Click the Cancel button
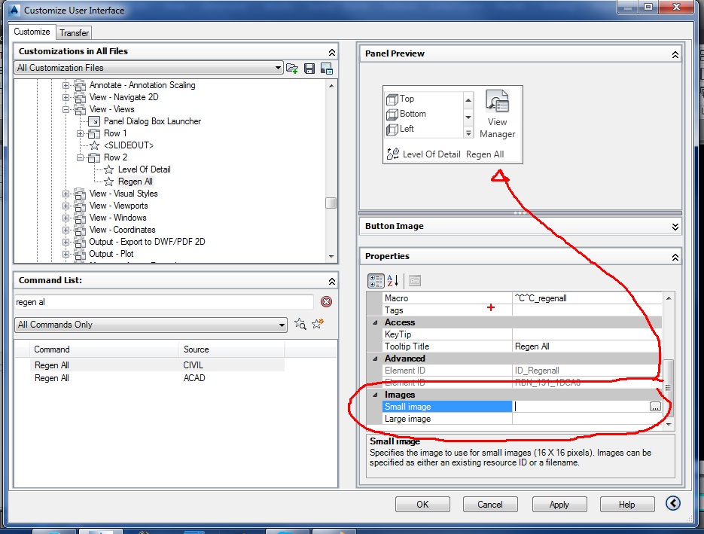Screen dimensions: 704x534 click(x=490, y=505)
